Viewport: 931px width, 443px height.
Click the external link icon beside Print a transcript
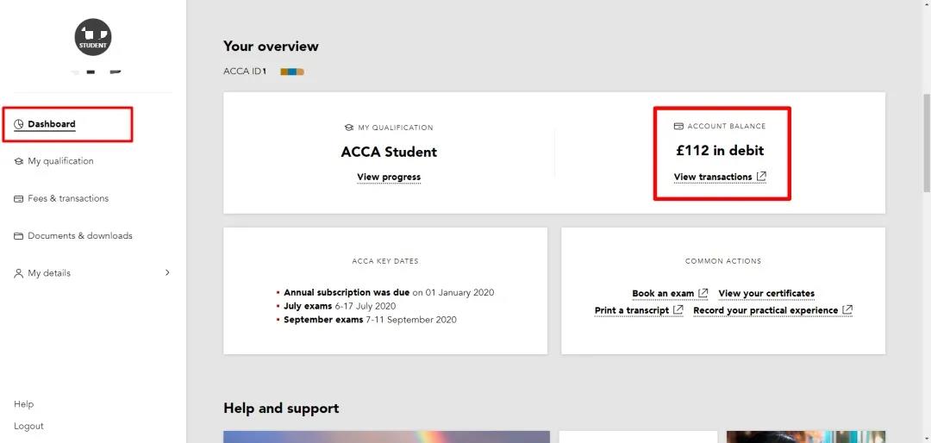tap(678, 309)
